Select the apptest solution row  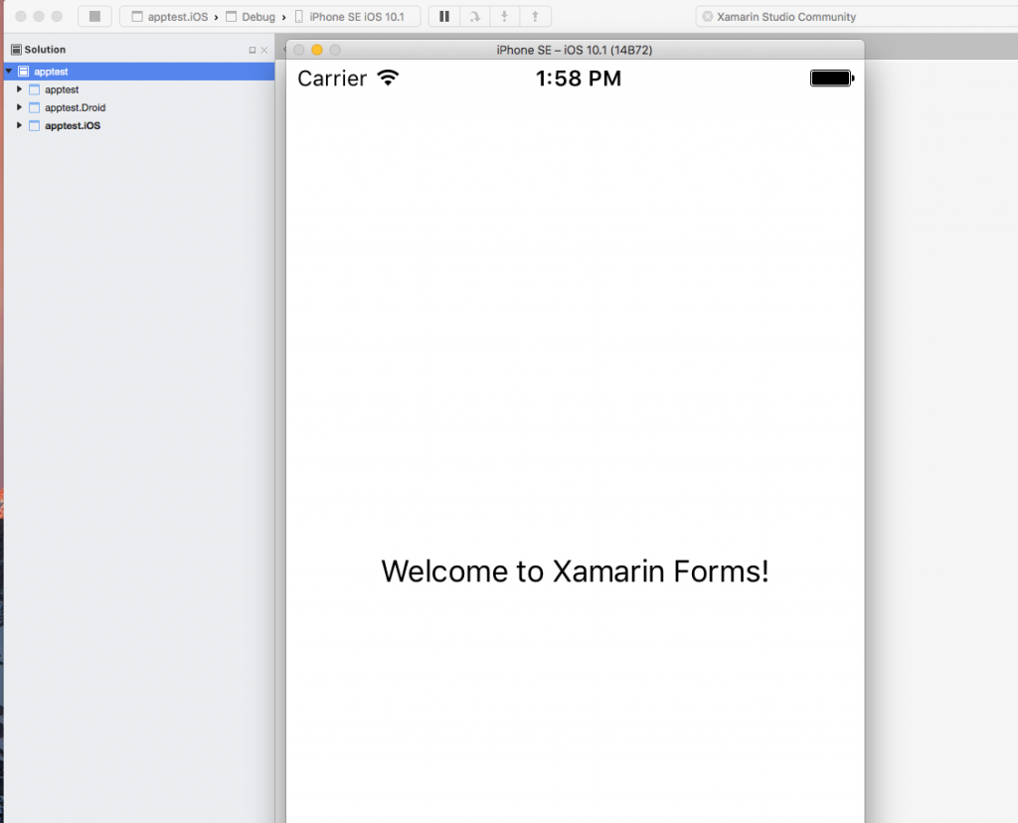(x=139, y=72)
